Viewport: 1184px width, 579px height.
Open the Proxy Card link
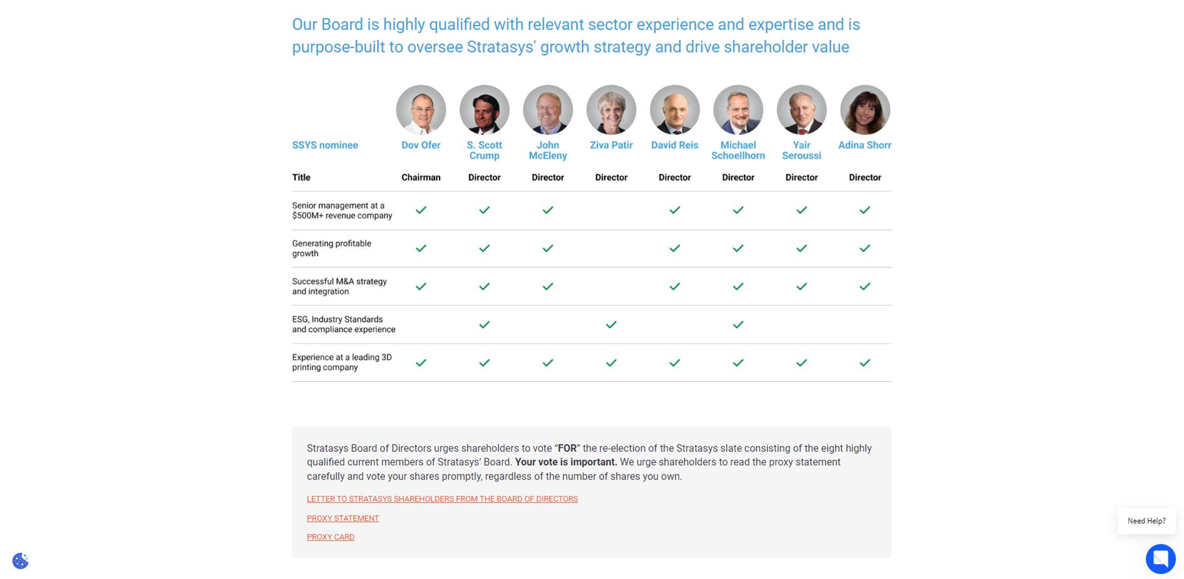click(x=331, y=537)
